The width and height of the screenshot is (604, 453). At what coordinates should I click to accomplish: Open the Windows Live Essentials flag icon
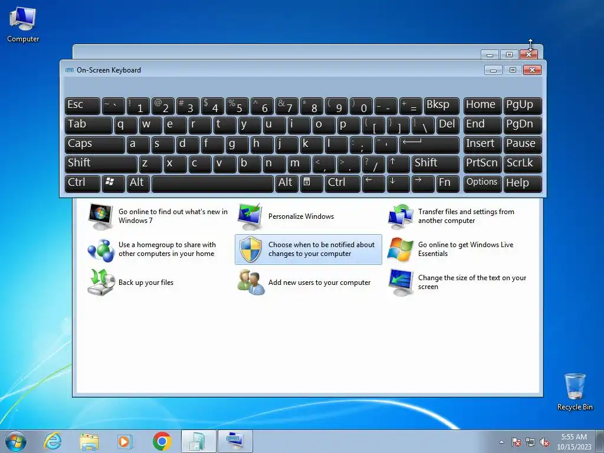(x=401, y=250)
